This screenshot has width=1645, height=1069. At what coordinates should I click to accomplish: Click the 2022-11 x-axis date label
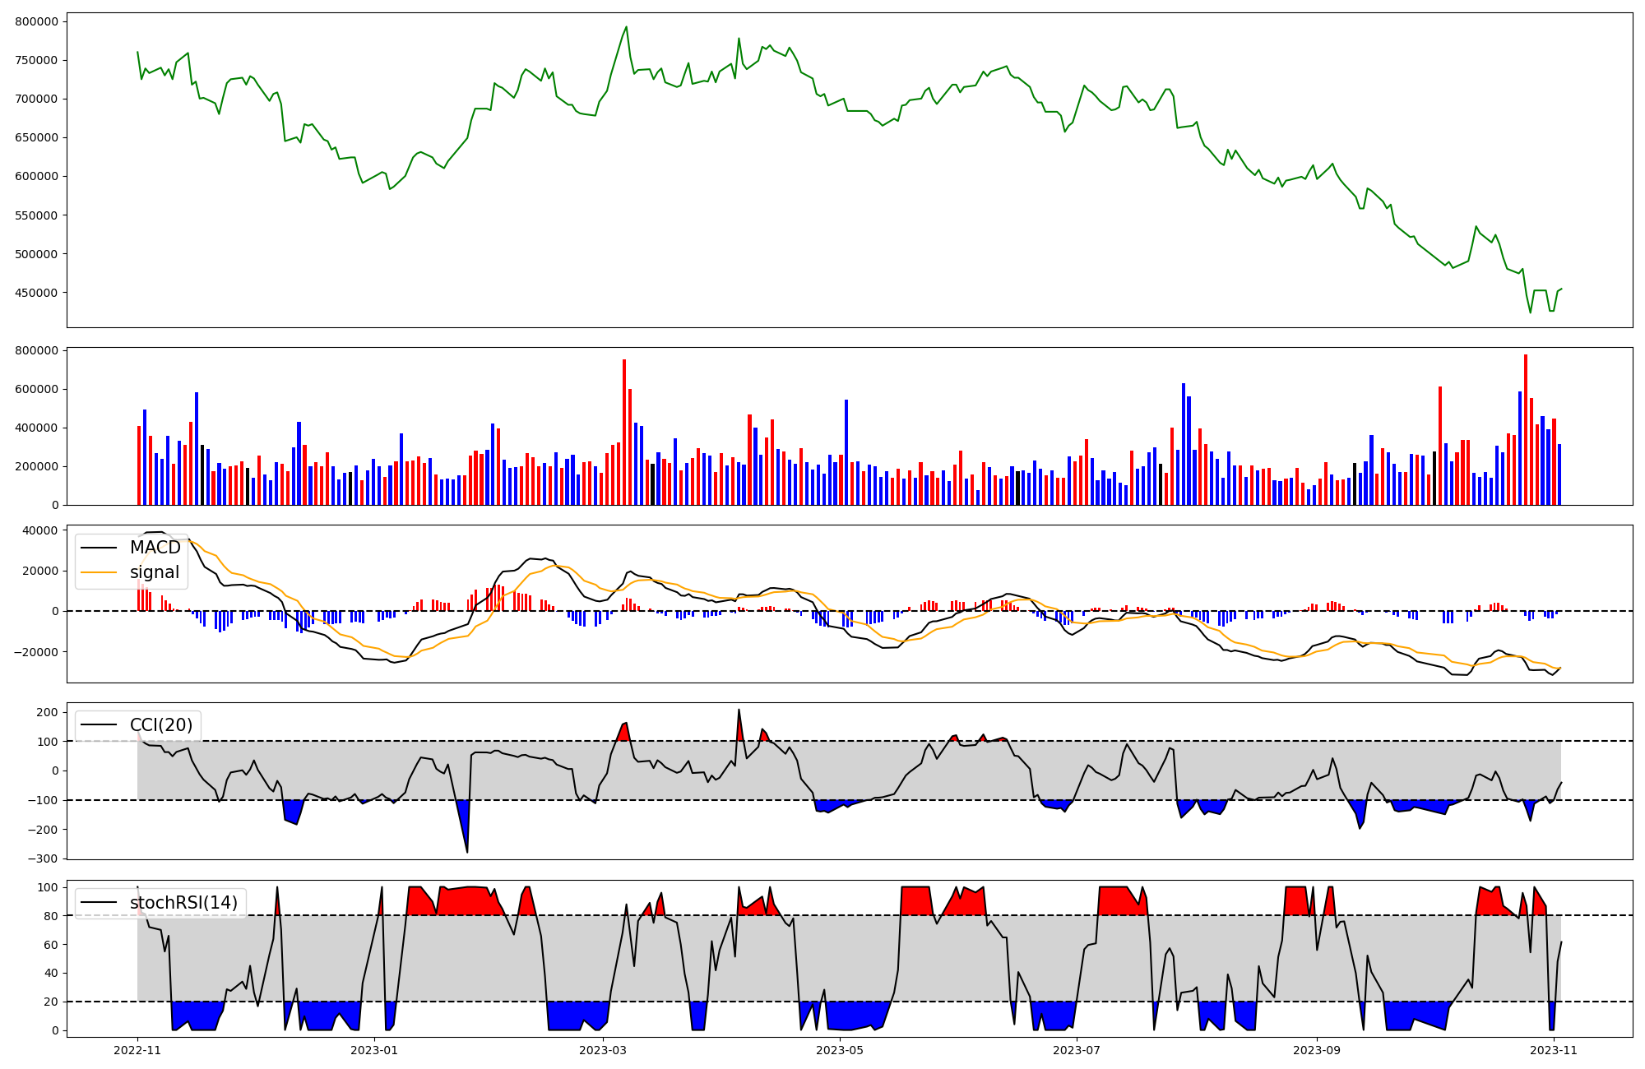click(137, 1050)
